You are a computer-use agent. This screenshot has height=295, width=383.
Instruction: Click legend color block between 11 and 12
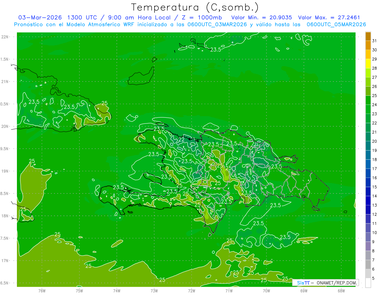click(x=368, y=219)
